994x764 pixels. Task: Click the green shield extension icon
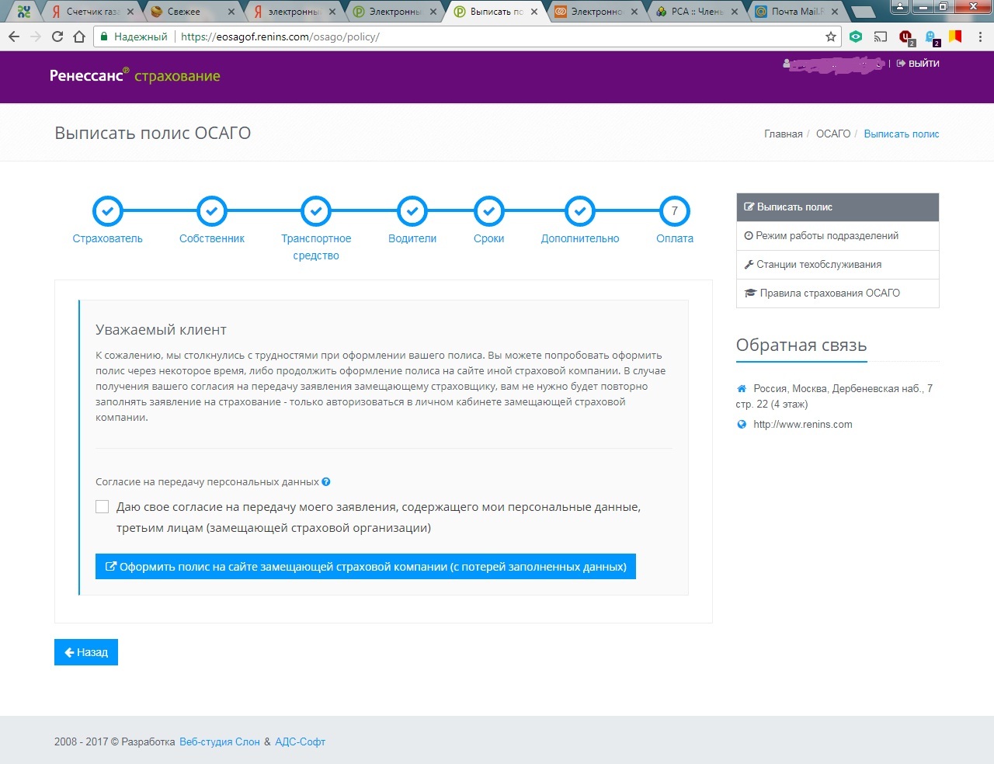[856, 36]
